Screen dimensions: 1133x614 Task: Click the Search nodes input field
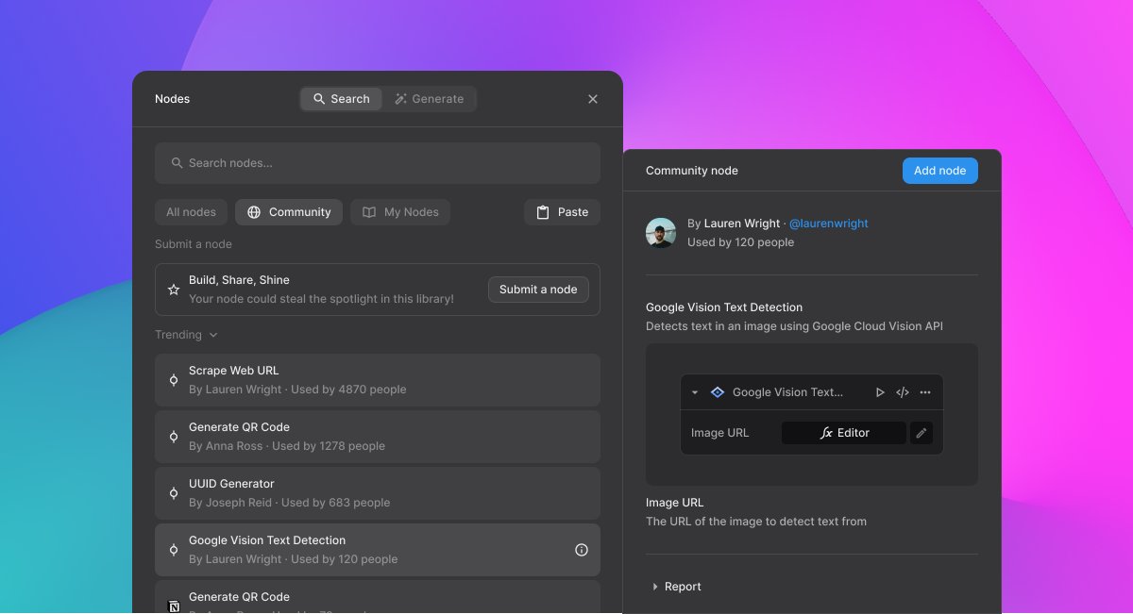[x=378, y=163]
